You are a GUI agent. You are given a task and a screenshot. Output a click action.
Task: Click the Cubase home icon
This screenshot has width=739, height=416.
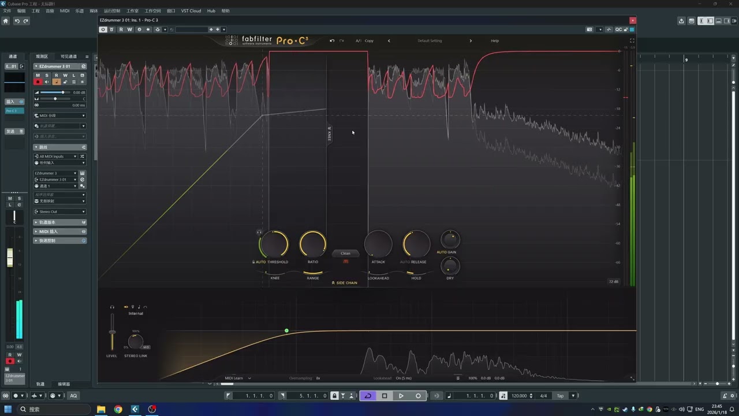pyautogui.click(x=6, y=21)
